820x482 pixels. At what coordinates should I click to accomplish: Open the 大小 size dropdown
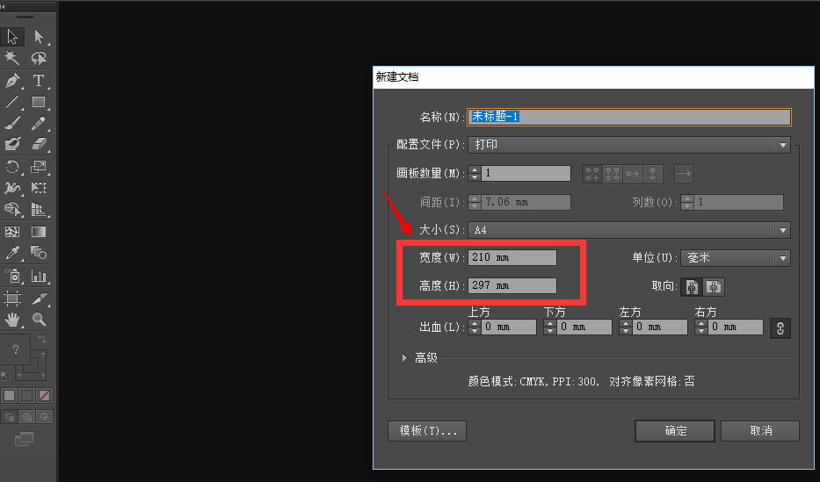click(x=629, y=230)
